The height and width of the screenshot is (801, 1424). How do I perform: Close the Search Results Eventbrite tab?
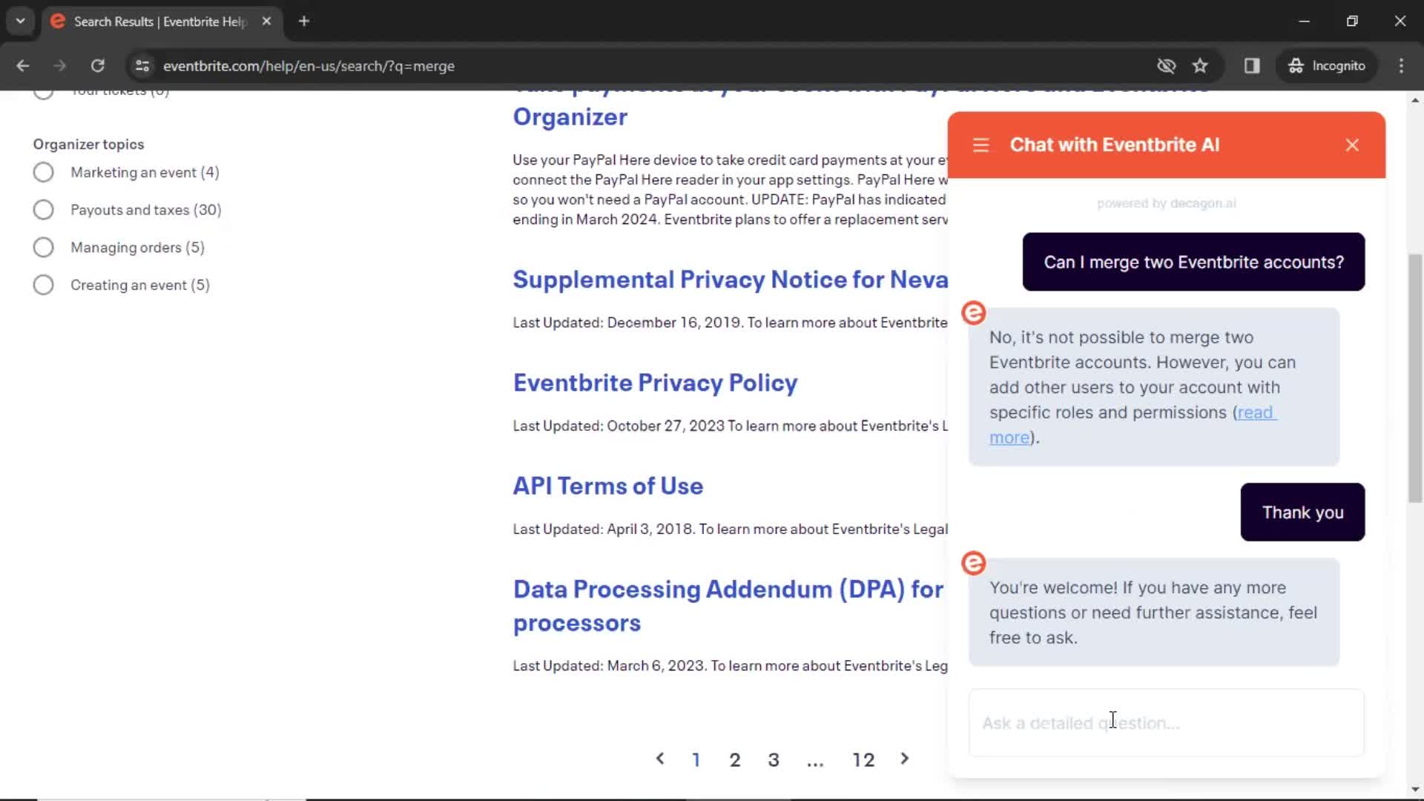(266, 22)
